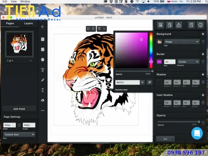Open the View menu
Screen dimensions: 208x156
[14, 1]
